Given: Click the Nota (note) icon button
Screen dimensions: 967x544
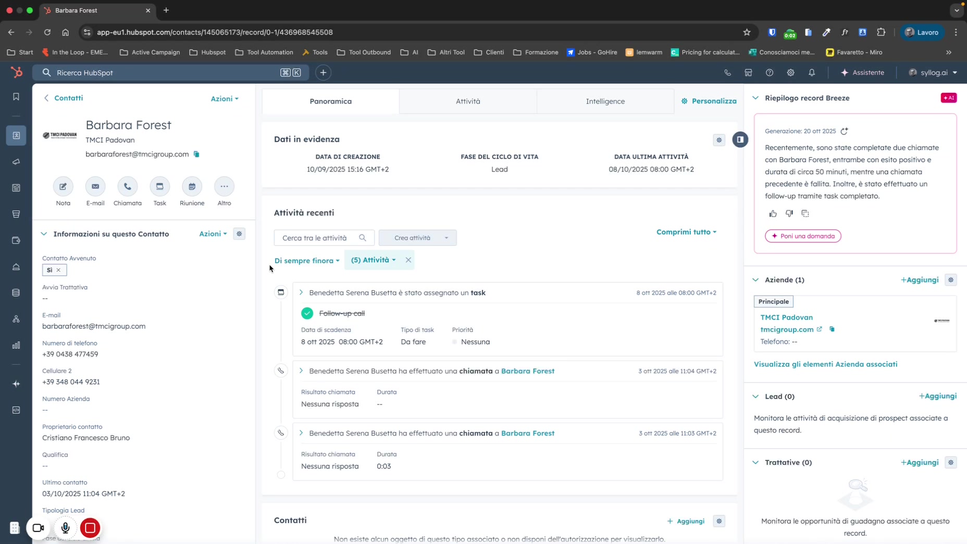Looking at the screenshot, I should click(x=63, y=187).
